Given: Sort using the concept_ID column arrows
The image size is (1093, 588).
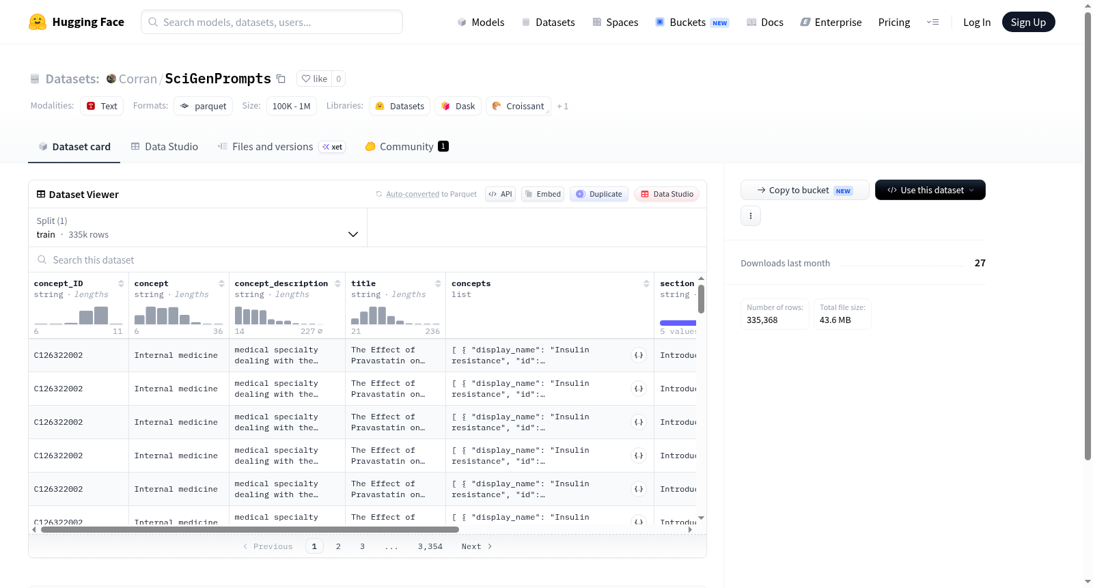Looking at the screenshot, I should [121, 283].
